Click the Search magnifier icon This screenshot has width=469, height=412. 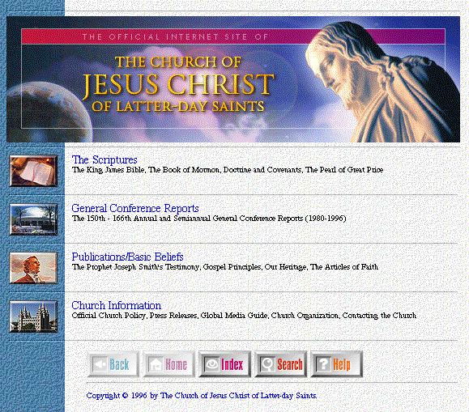tap(267, 364)
